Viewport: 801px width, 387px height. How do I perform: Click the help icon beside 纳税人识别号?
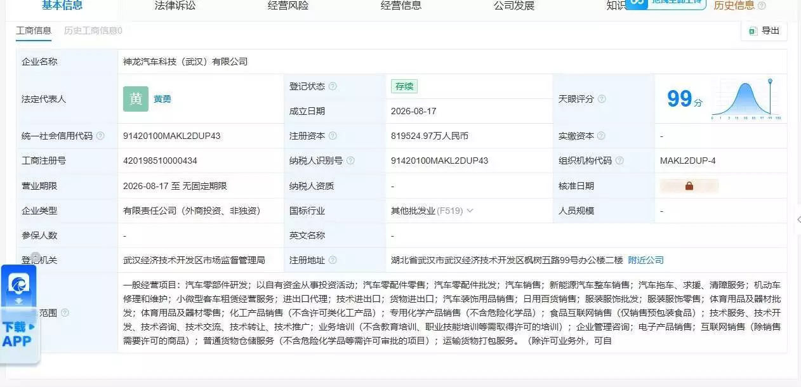click(350, 161)
